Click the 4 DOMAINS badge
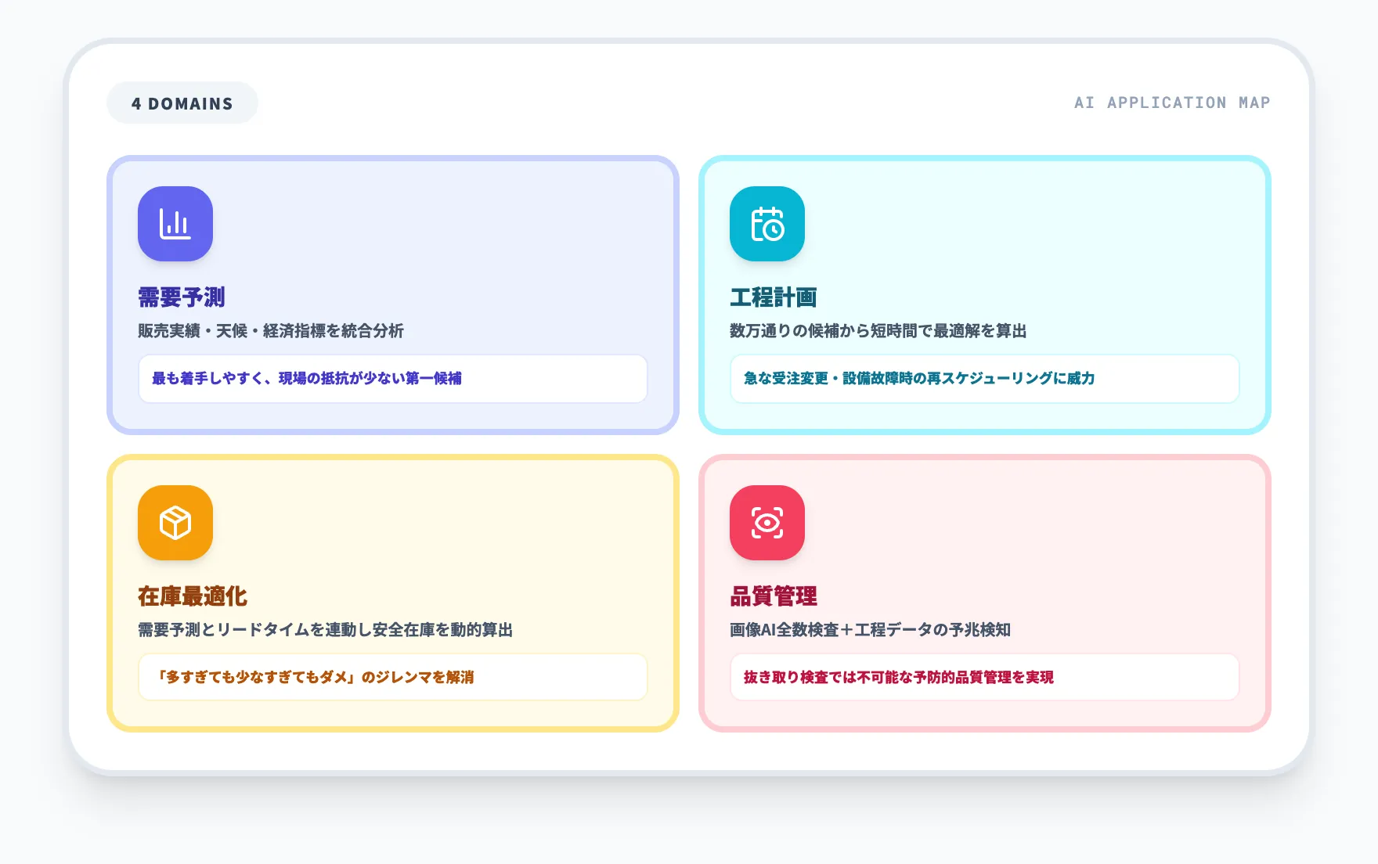 point(182,102)
